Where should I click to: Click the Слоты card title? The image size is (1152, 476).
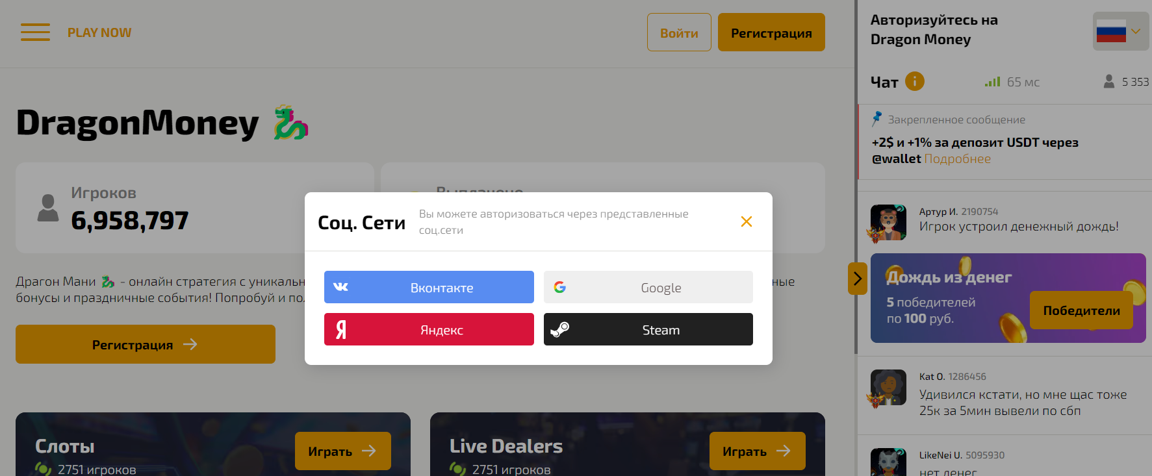[x=65, y=446]
